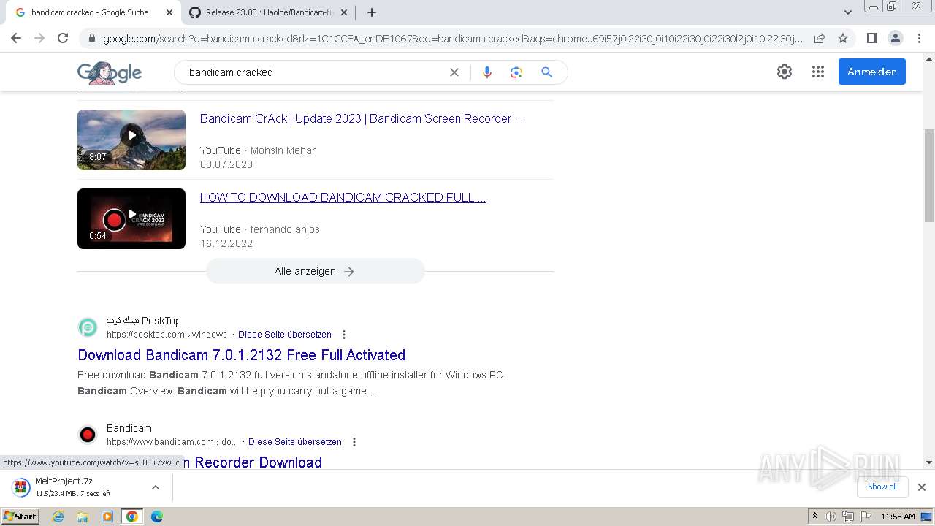Translate Bandicam result via Diese Seite übersetzen
This screenshot has height=526, width=935.
click(x=295, y=442)
